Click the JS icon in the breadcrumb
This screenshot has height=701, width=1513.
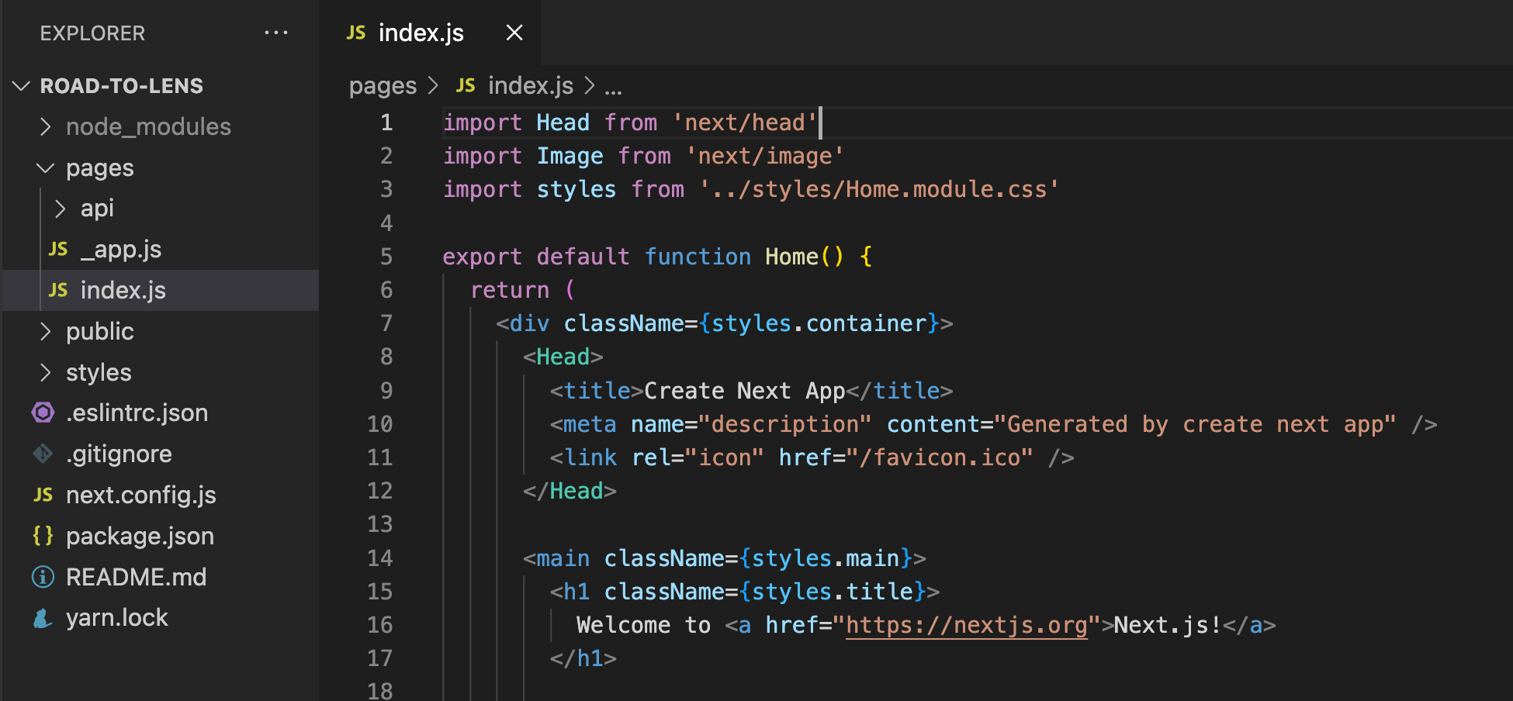click(466, 85)
